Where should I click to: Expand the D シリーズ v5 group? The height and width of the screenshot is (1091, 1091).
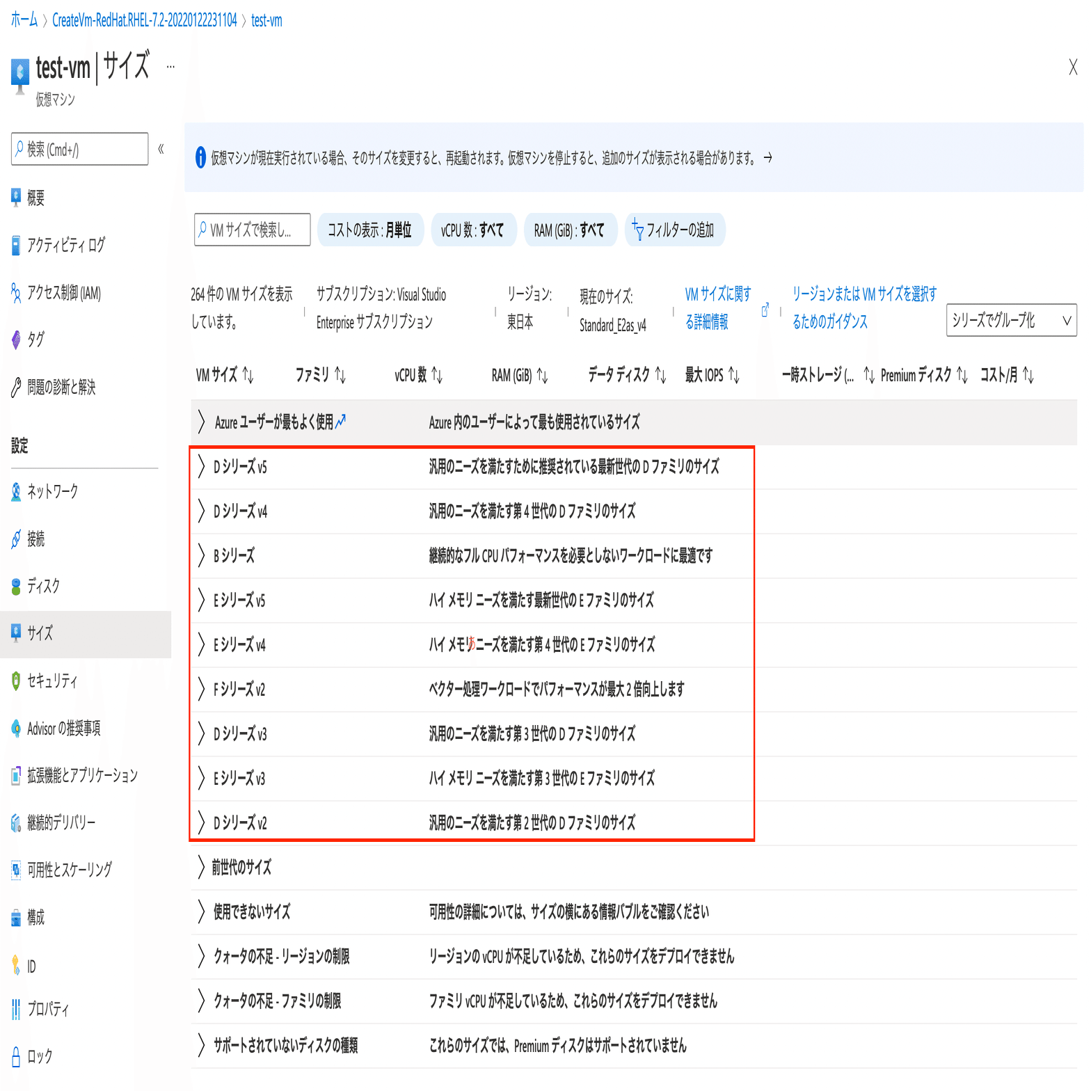[x=200, y=466]
